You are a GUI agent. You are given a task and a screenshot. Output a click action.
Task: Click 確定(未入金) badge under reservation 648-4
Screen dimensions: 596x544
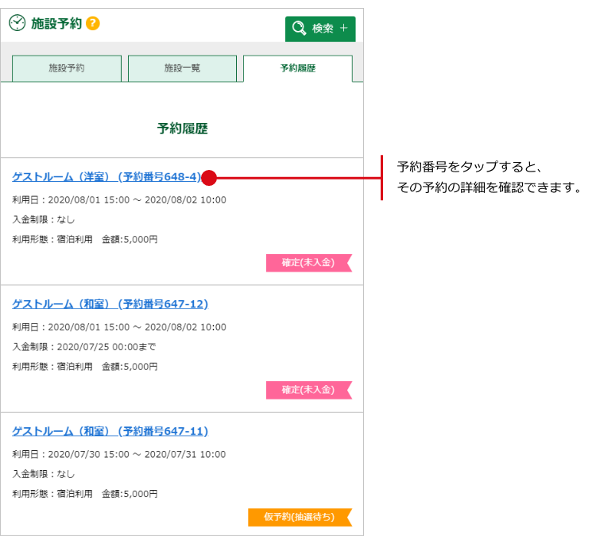pos(308,263)
